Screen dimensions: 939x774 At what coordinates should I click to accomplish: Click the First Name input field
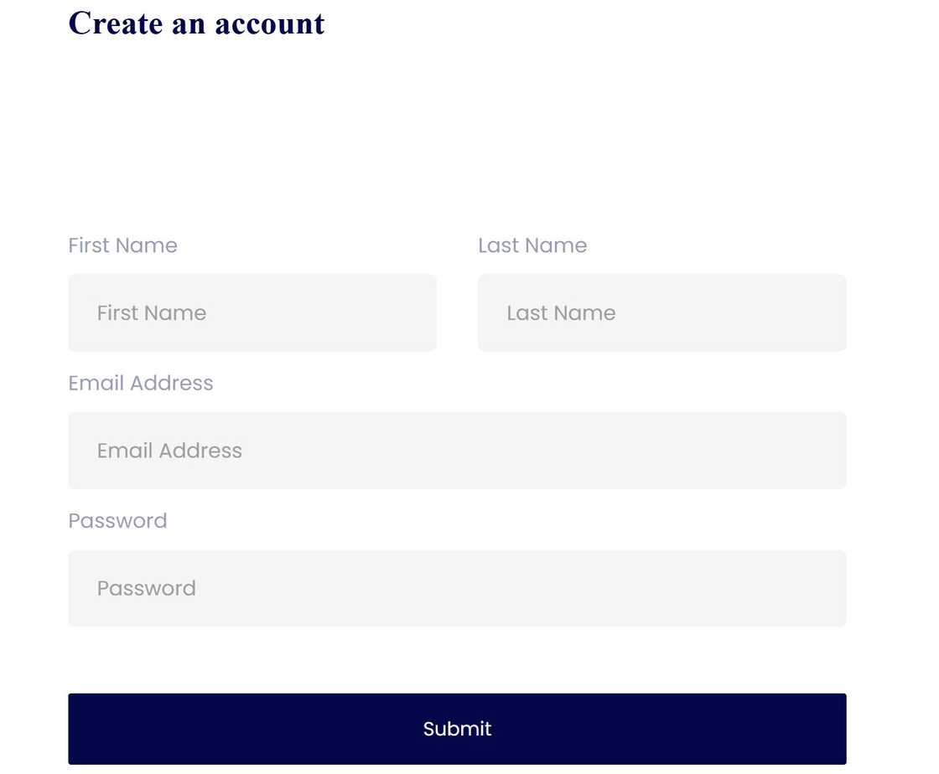[x=252, y=312]
